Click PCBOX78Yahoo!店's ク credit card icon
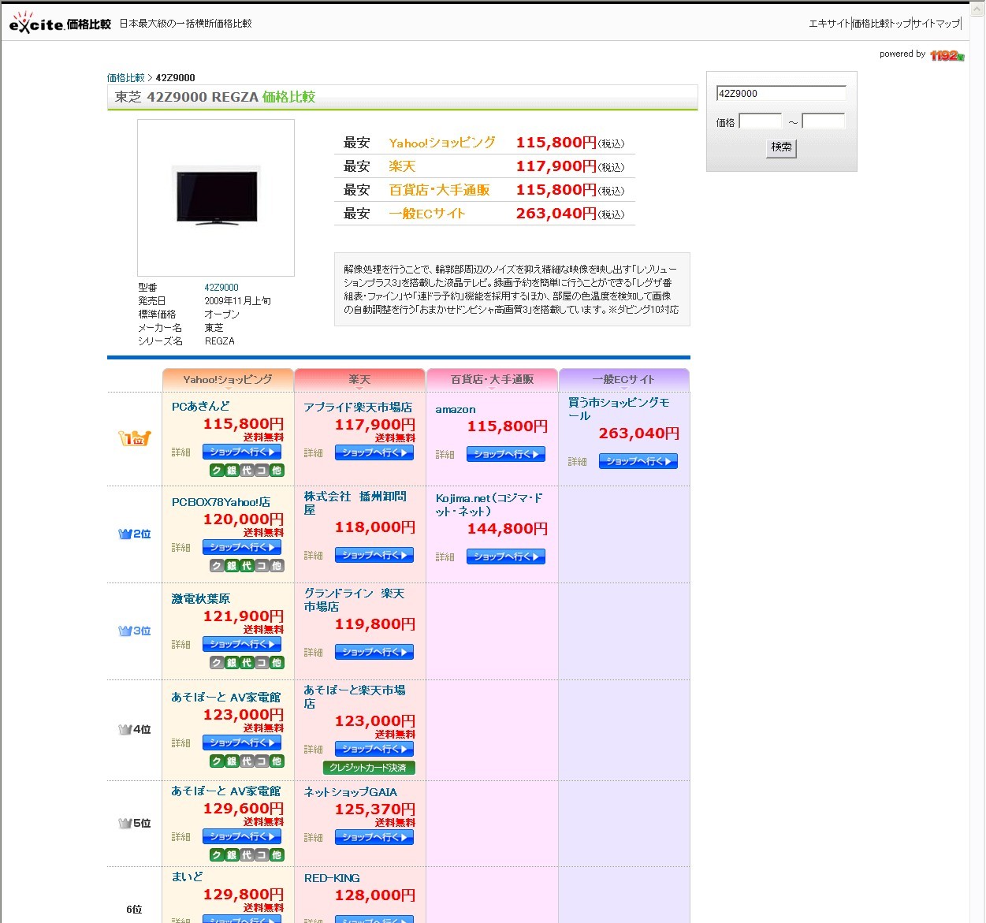 click(x=217, y=566)
